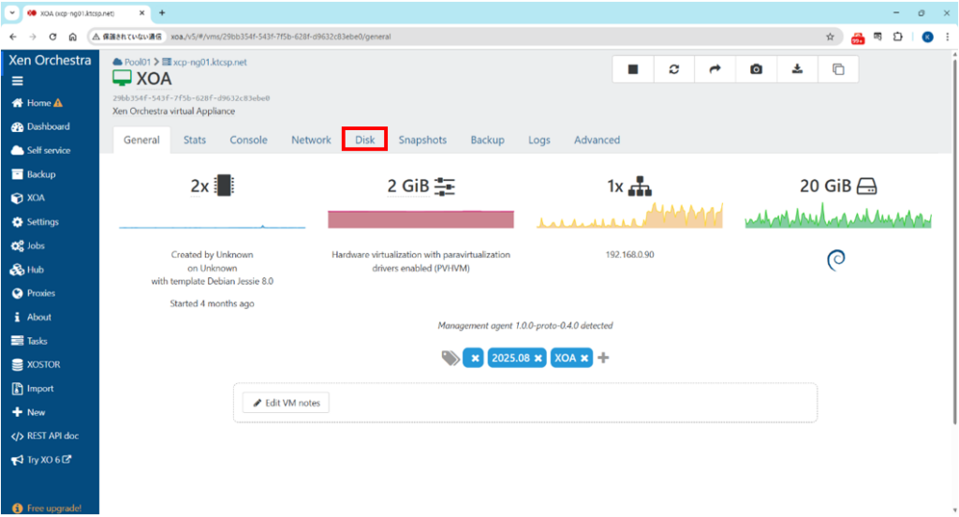Viewport: 959px width, 517px height.
Task: Open browser tab search dropdown arrow
Action: tap(12, 12)
